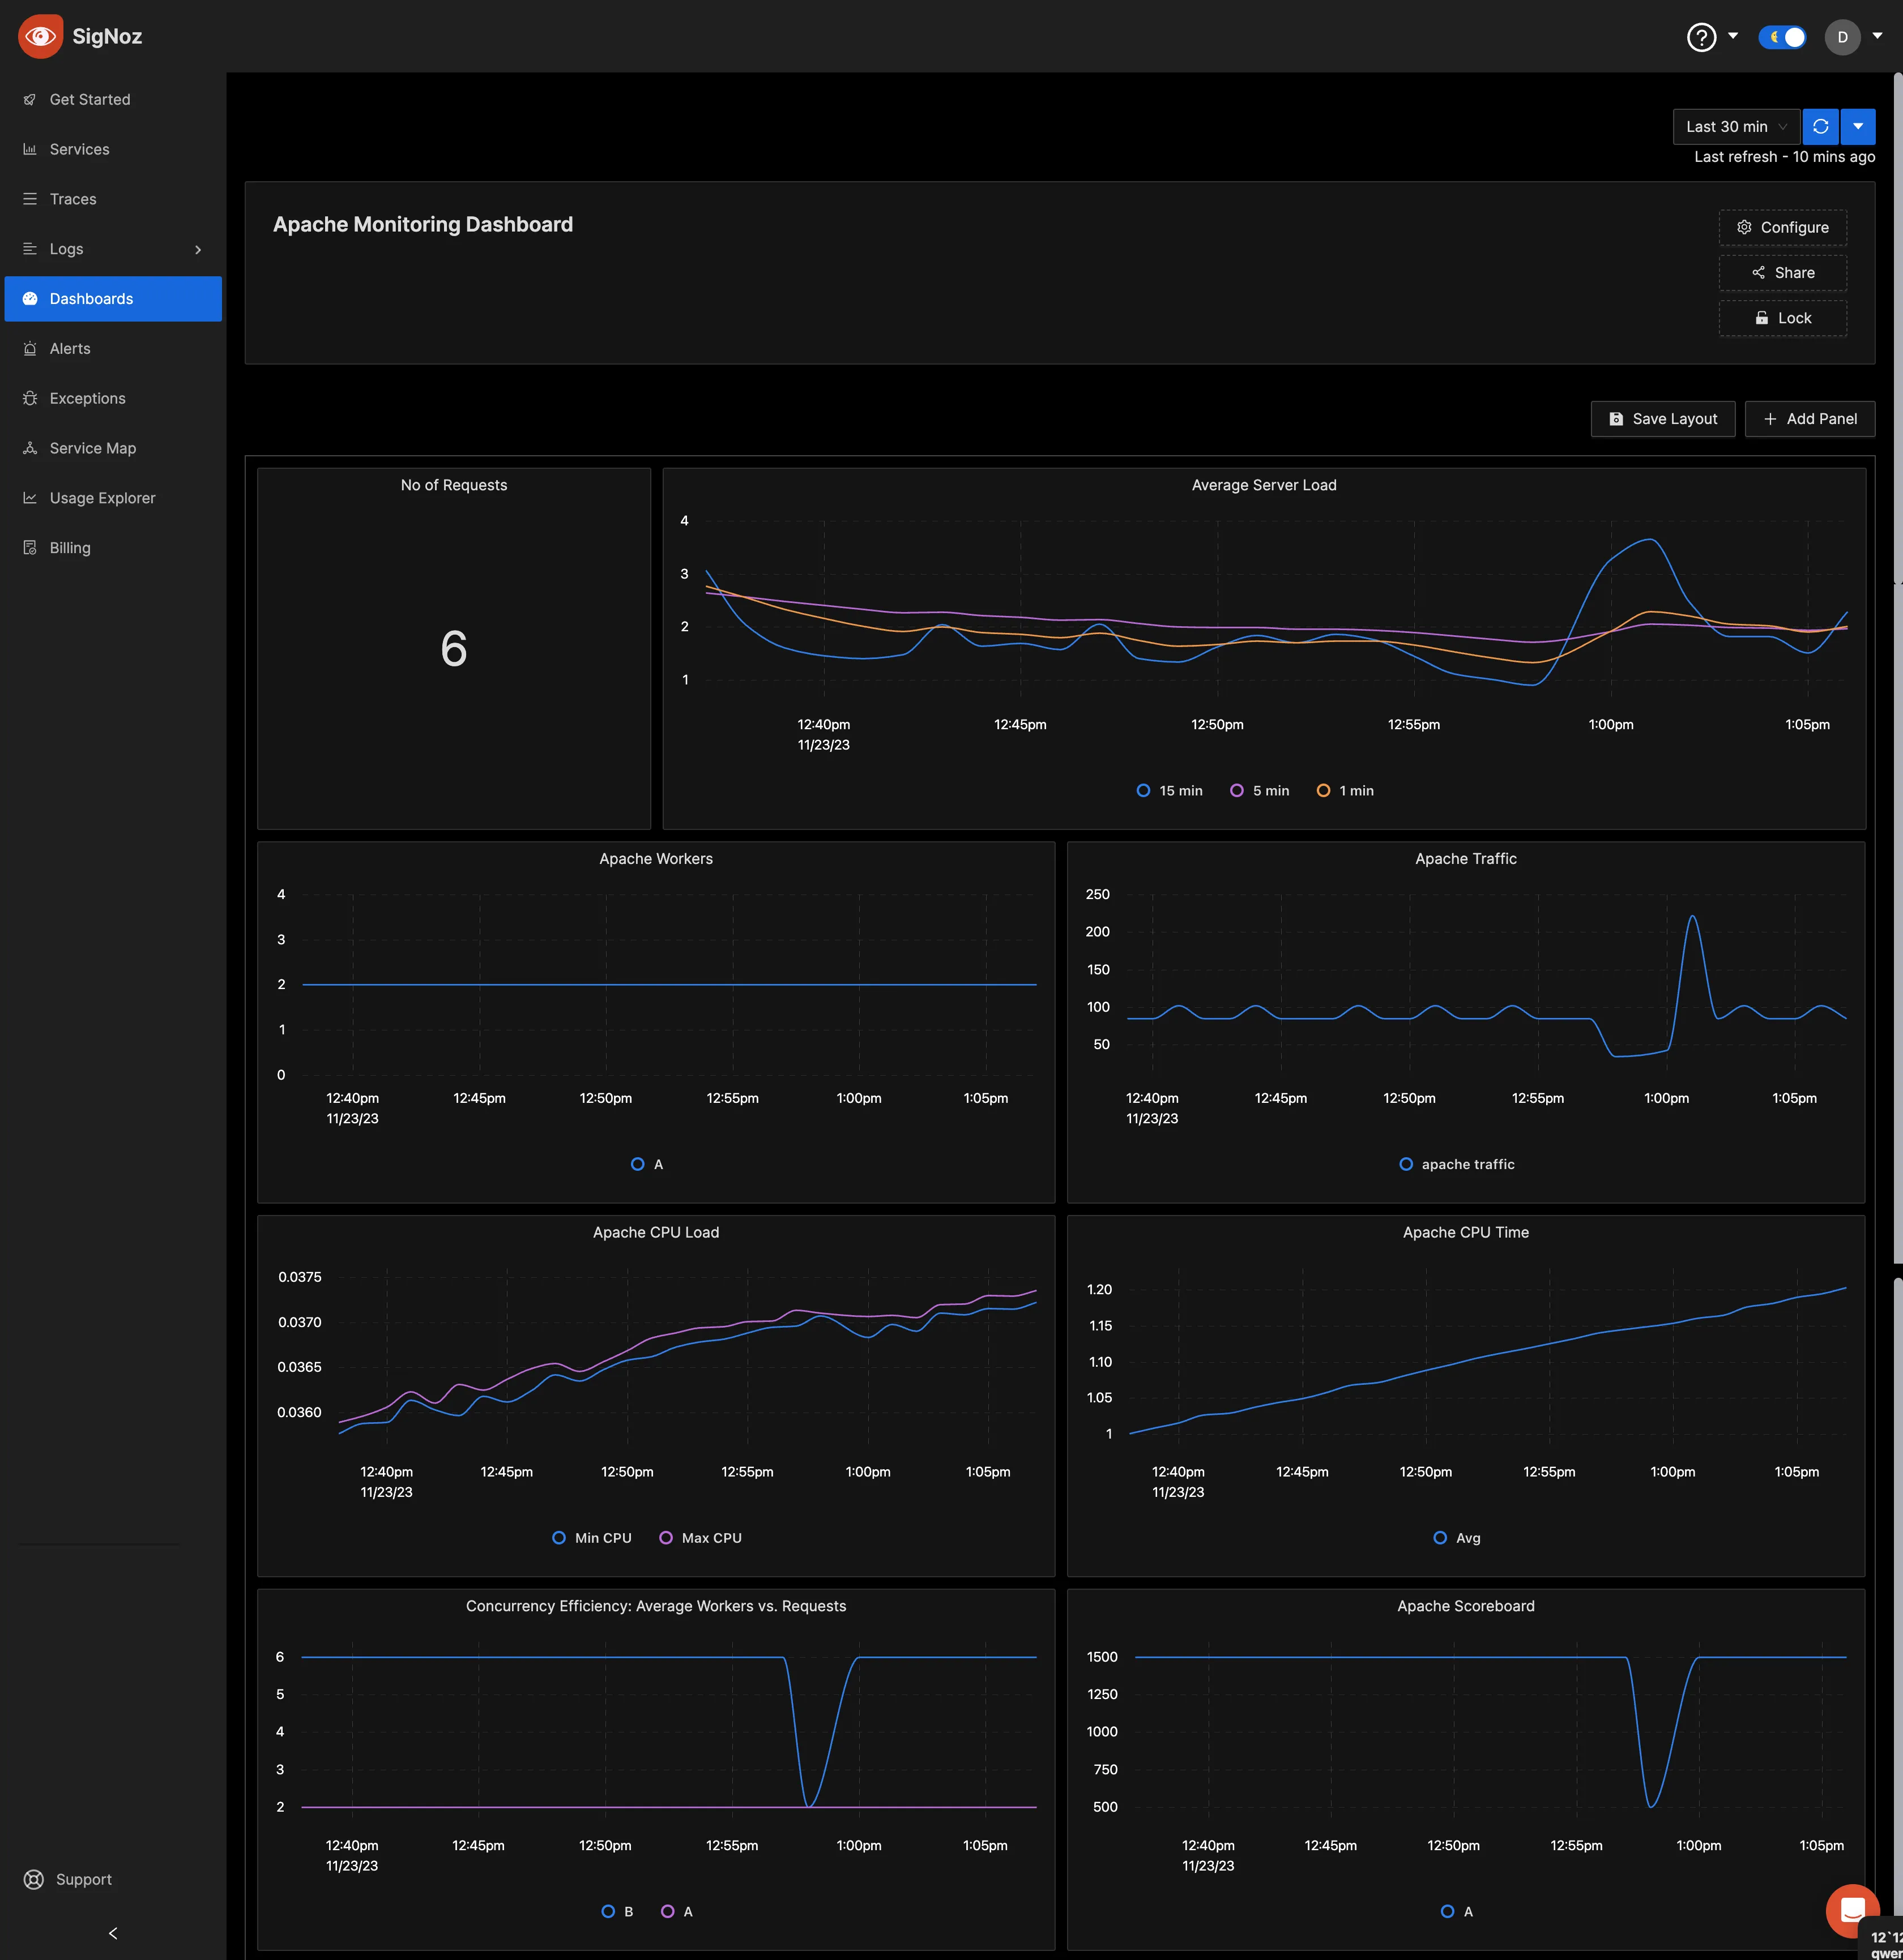Toggle the 1 min series legend
Image resolution: width=1903 pixels, height=1960 pixels.
coord(1345,791)
